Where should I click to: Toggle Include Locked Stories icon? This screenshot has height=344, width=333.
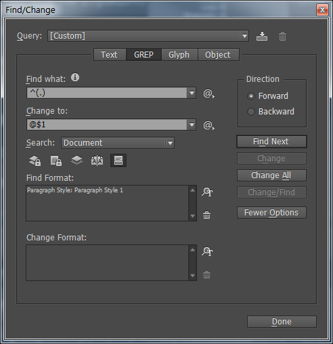pos(56,160)
